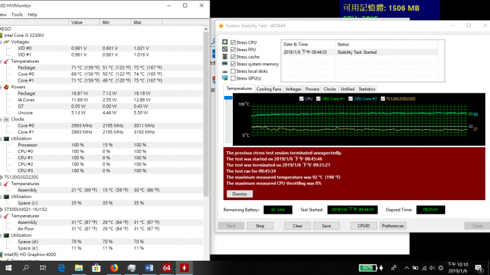Screen dimensions: 490x275
Task: Toggle TS120GSSD220S graph legend checkbox
Action: point(382,99)
